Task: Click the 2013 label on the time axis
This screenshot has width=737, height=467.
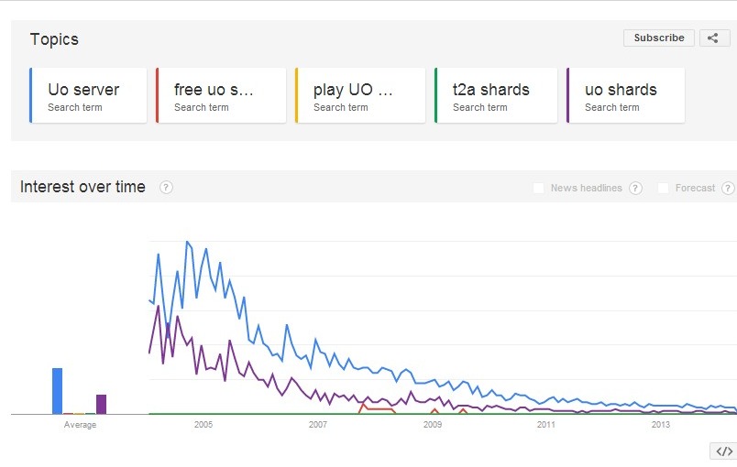Action: 661,425
